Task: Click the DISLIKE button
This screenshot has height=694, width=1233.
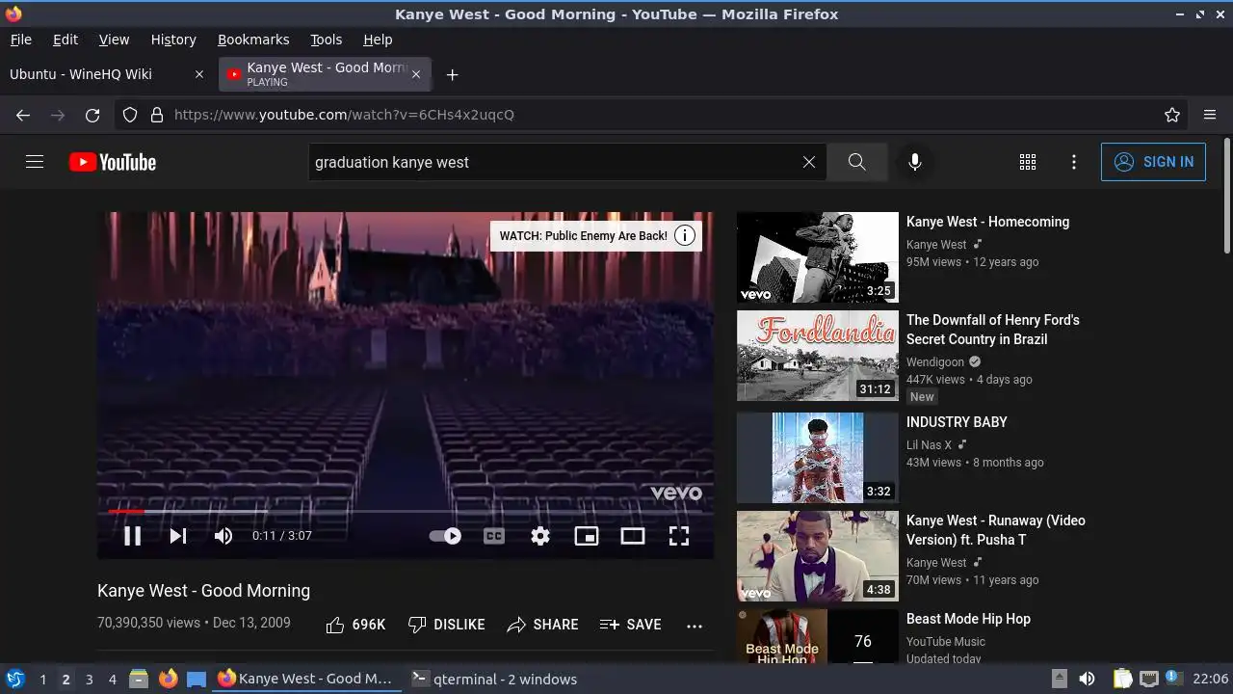Action: (x=446, y=625)
